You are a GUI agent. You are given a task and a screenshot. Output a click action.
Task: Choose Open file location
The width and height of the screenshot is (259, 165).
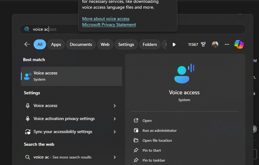click(x=157, y=140)
